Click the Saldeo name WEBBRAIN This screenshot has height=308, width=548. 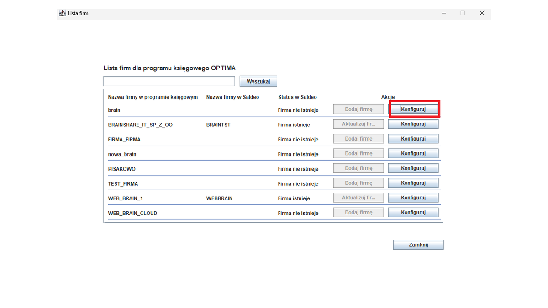coord(219,198)
